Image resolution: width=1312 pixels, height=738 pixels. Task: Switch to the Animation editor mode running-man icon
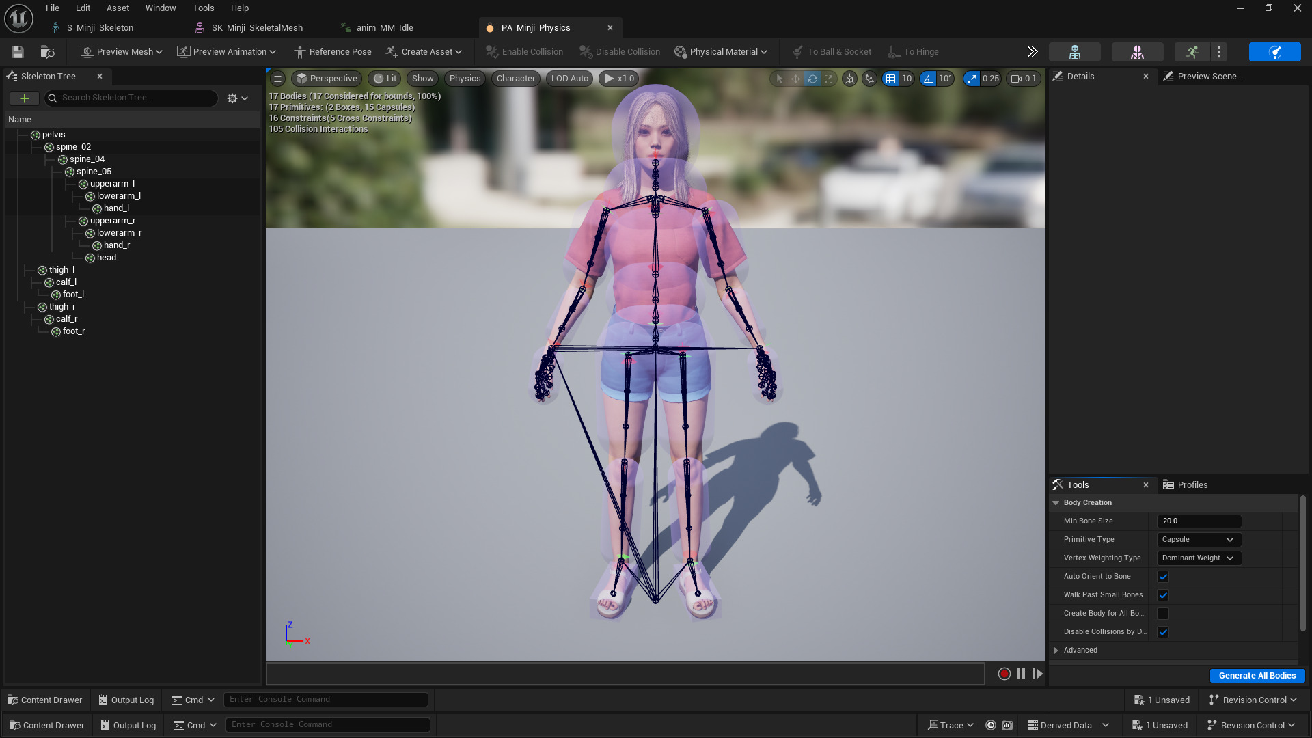click(1192, 52)
